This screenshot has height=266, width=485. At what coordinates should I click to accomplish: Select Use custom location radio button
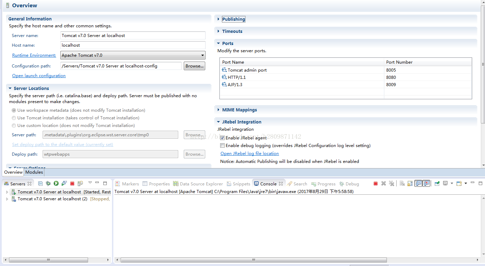click(x=14, y=126)
